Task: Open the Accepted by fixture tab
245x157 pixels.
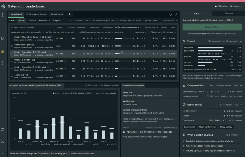Action: point(36,85)
